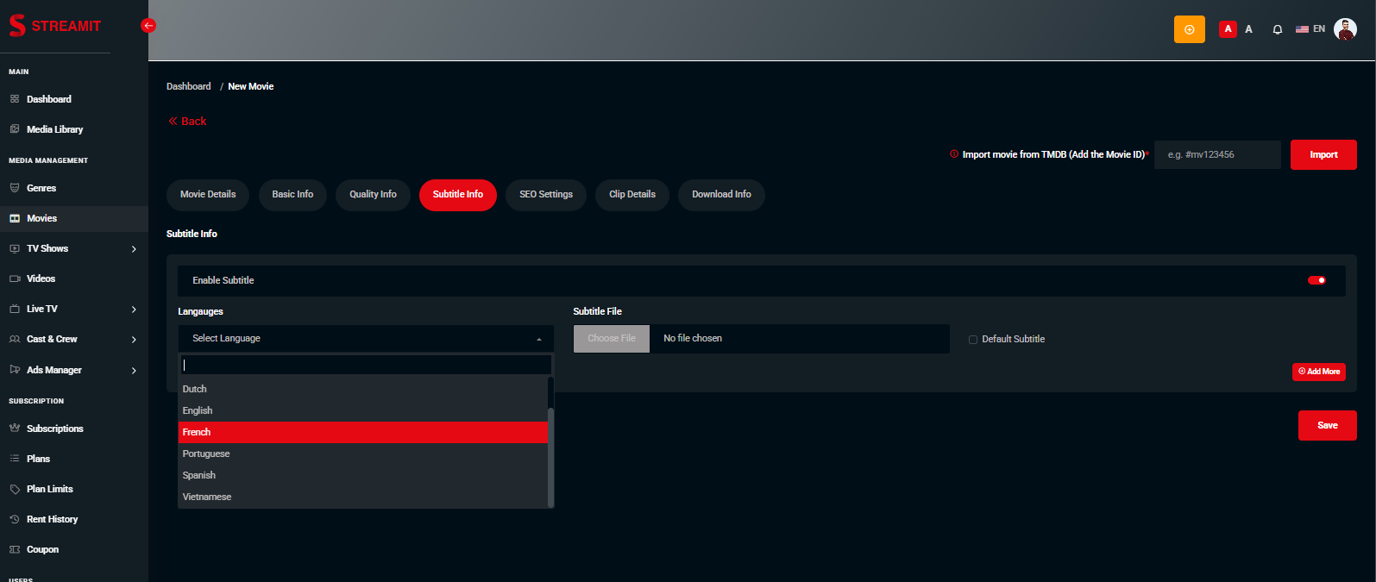Click the Streamit logo
The height and width of the screenshot is (582, 1376).
(x=55, y=26)
